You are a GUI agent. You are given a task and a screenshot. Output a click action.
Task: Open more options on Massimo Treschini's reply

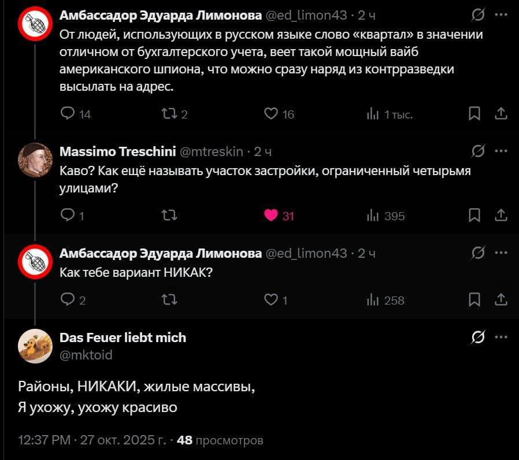(x=502, y=151)
